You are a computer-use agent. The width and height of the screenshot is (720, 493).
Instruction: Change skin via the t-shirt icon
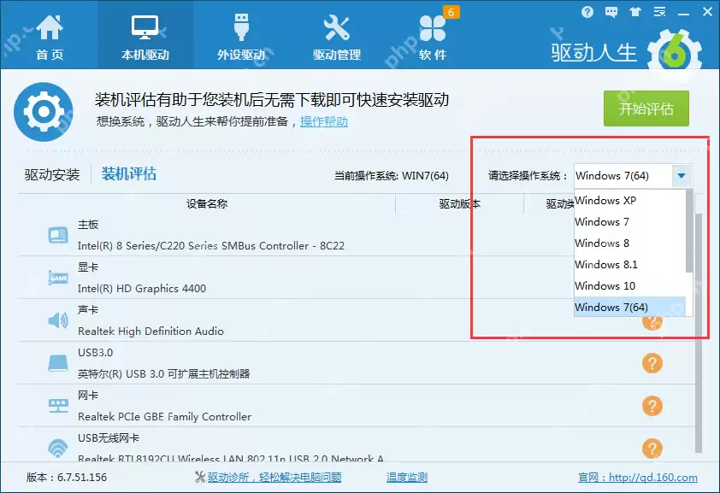pos(634,12)
